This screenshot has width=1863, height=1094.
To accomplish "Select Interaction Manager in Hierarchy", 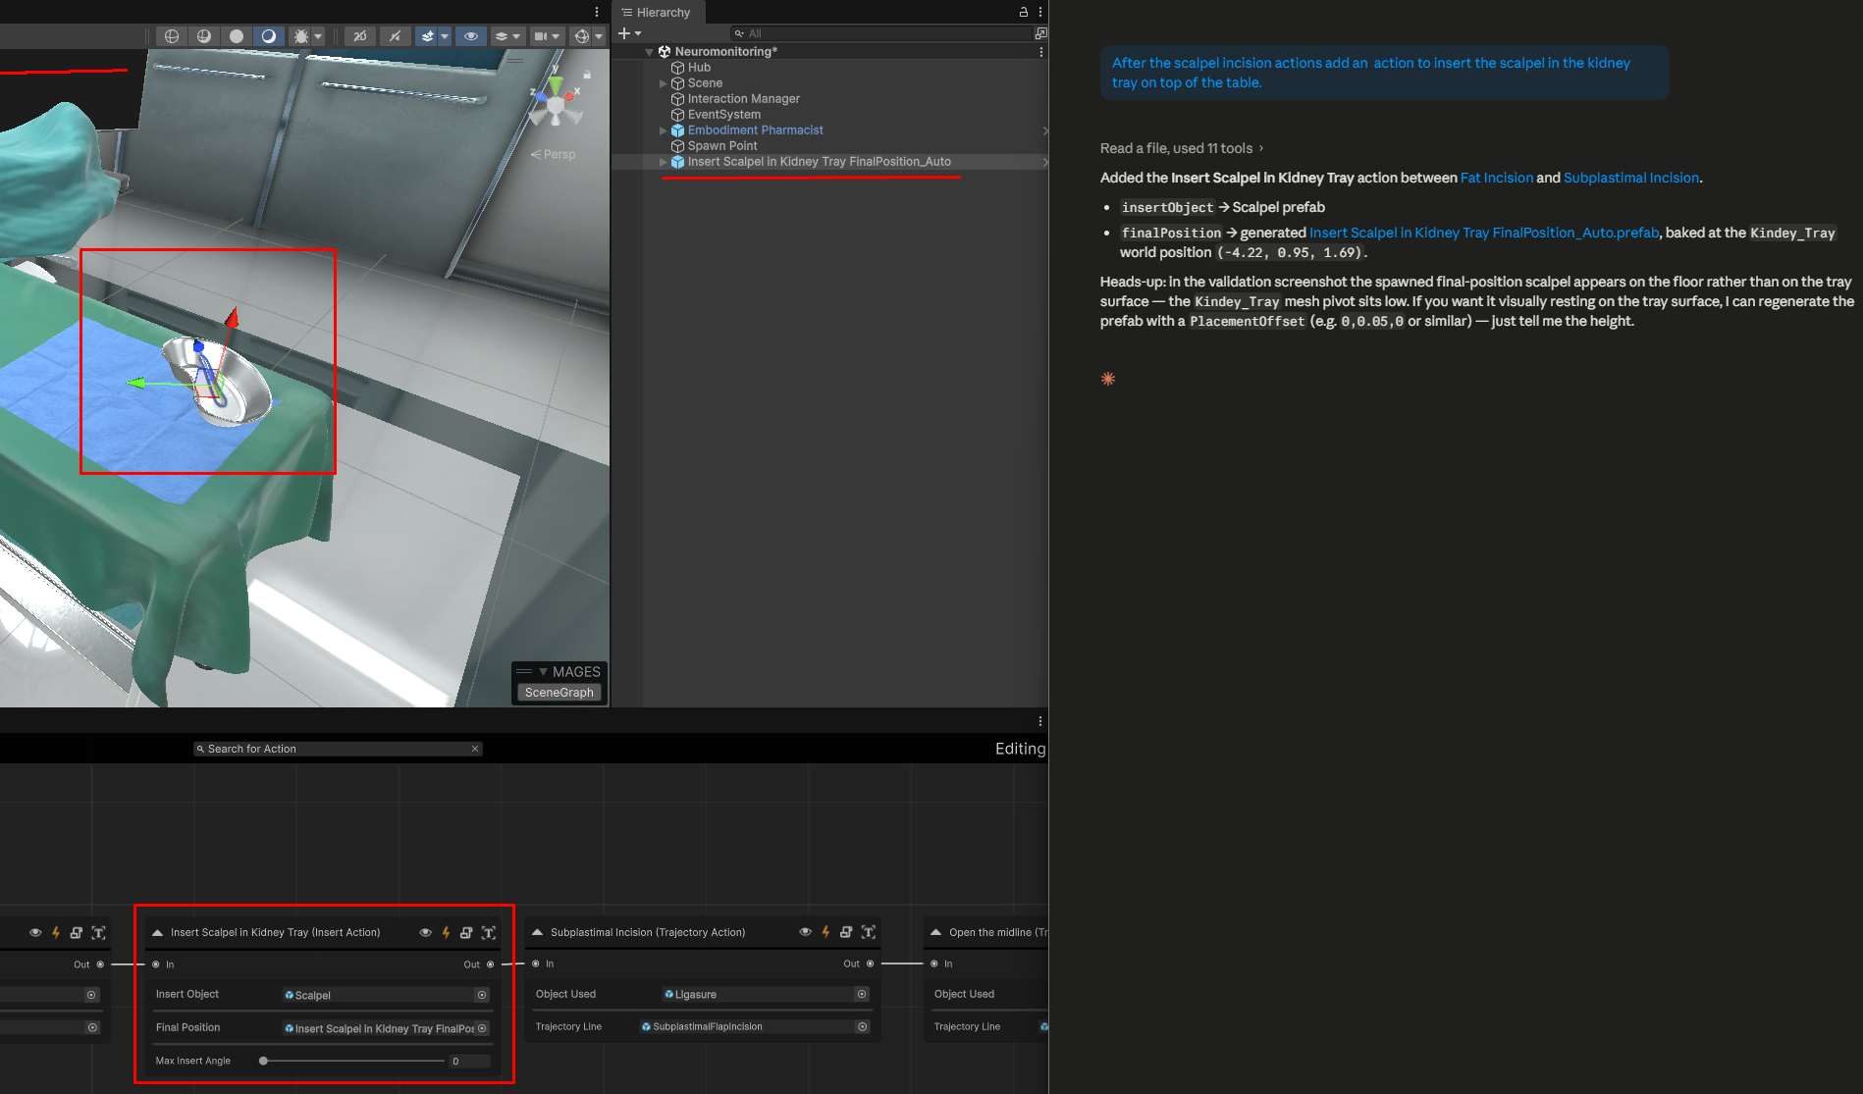I will click(x=743, y=99).
